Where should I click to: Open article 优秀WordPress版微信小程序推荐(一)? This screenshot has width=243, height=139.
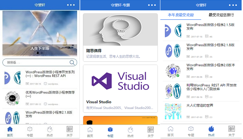[x=50, y=95]
